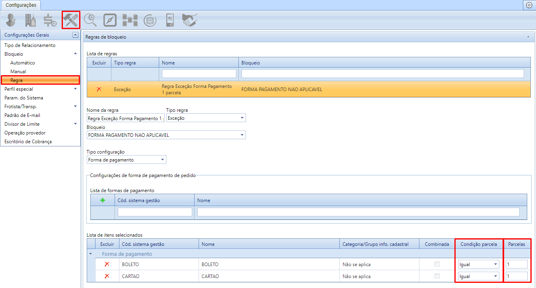This screenshot has height=288, width=536.
Task: Select Automático under Bloqueio
Action: (x=23, y=63)
